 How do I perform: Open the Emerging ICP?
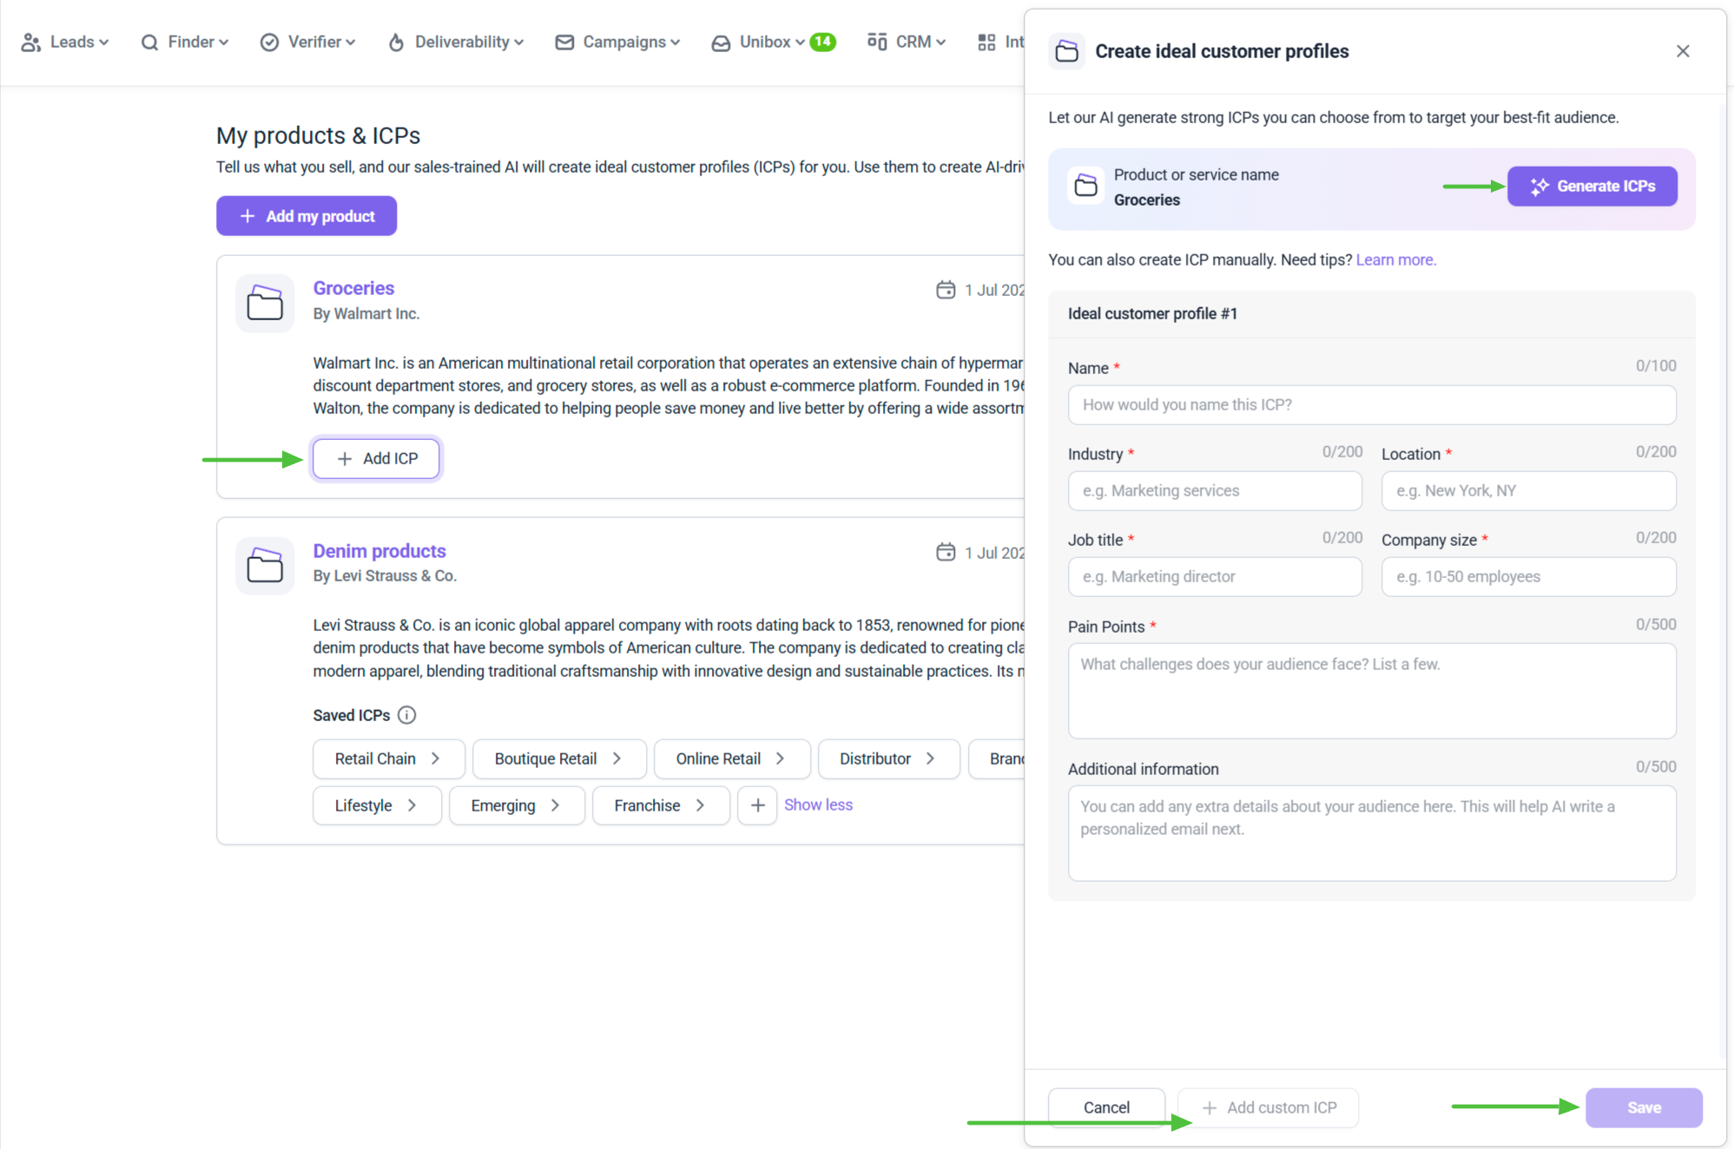point(517,805)
